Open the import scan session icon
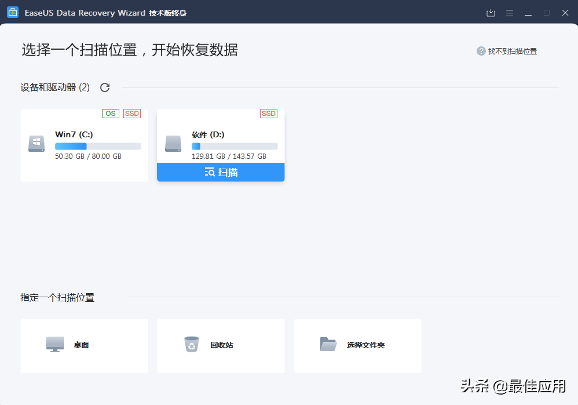 coord(491,13)
